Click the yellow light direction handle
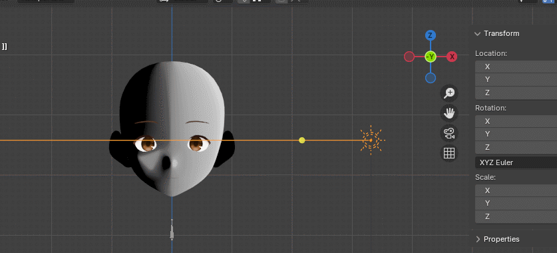Viewport: 557px width, 253px height. pyautogui.click(x=302, y=140)
